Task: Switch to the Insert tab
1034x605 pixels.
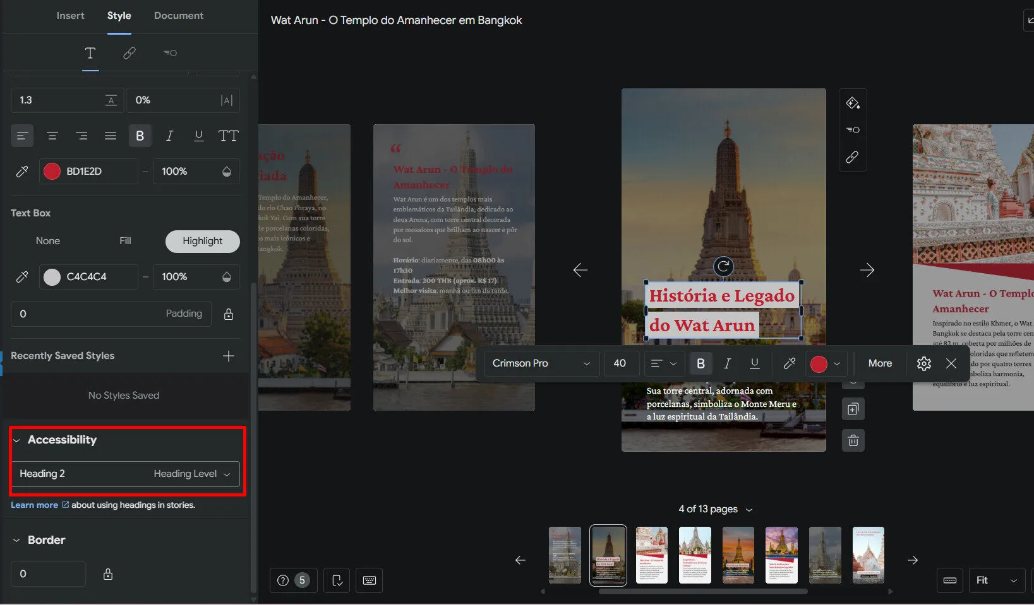Action: pos(70,16)
